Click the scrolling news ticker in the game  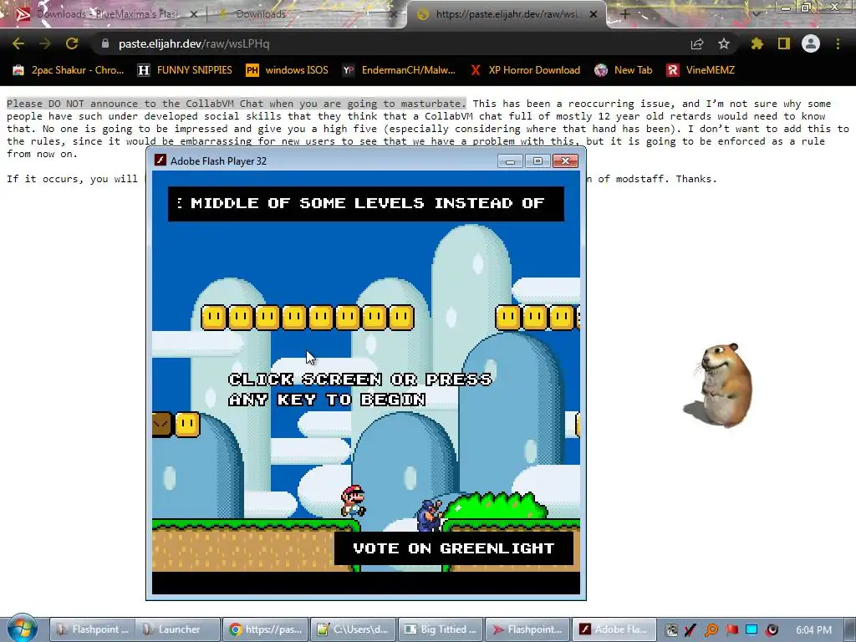point(366,204)
